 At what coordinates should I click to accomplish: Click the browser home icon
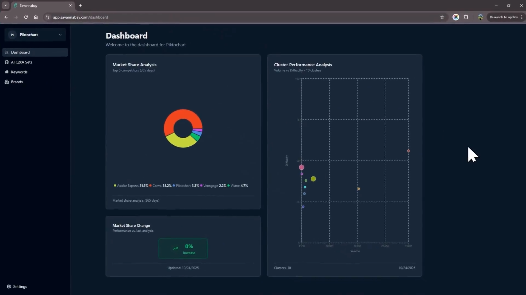pos(36,17)
